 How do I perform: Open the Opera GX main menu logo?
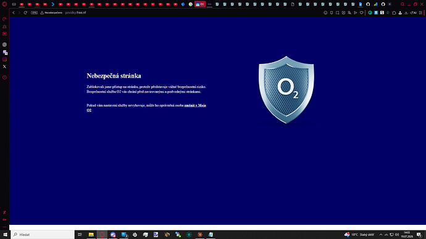coord(4,4)
